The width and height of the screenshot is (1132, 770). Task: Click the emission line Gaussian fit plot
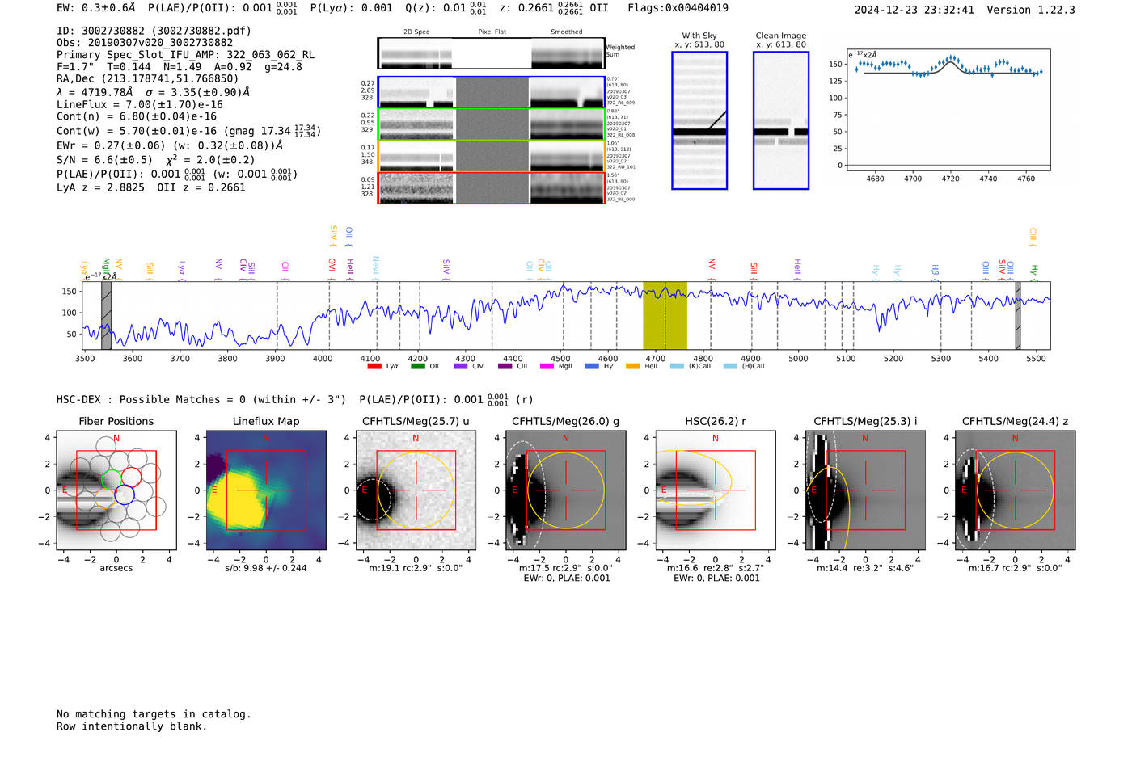pyautogui.click(x=948, y=110)
